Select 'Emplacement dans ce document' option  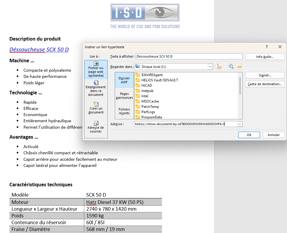[x=96, y=88]
